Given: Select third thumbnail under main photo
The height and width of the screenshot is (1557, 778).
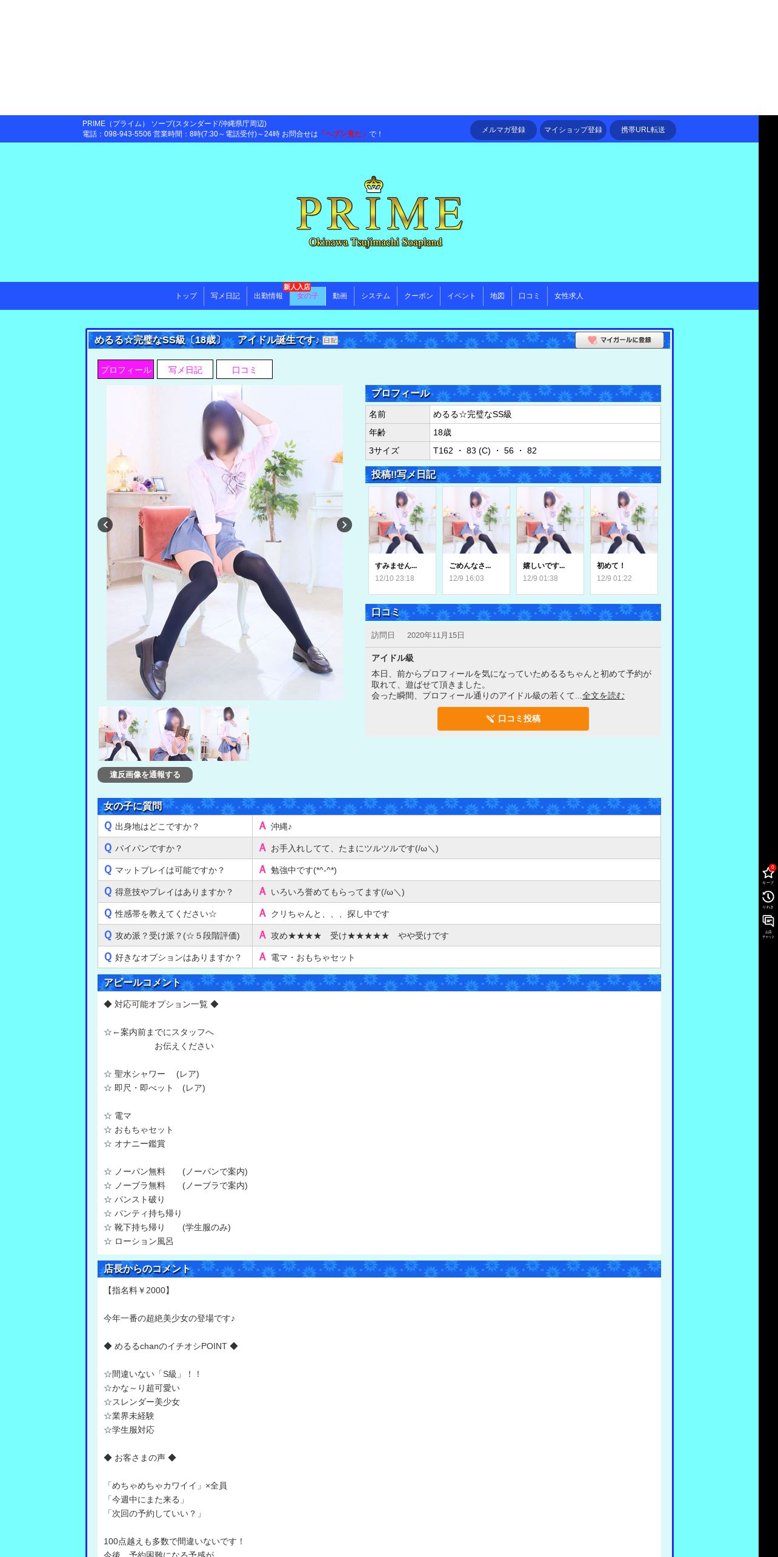Looking at the screenshot, I should click(225, 734).
